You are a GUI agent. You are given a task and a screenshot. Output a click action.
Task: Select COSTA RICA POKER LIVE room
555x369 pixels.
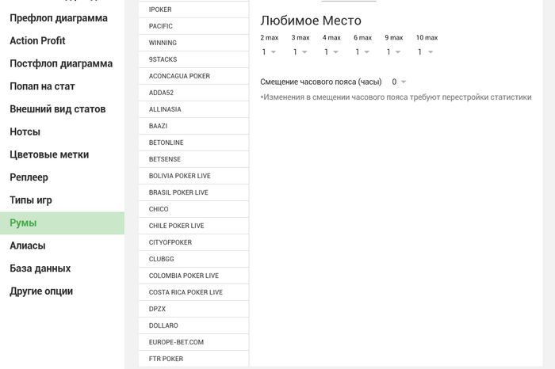(x=193, y=292)
